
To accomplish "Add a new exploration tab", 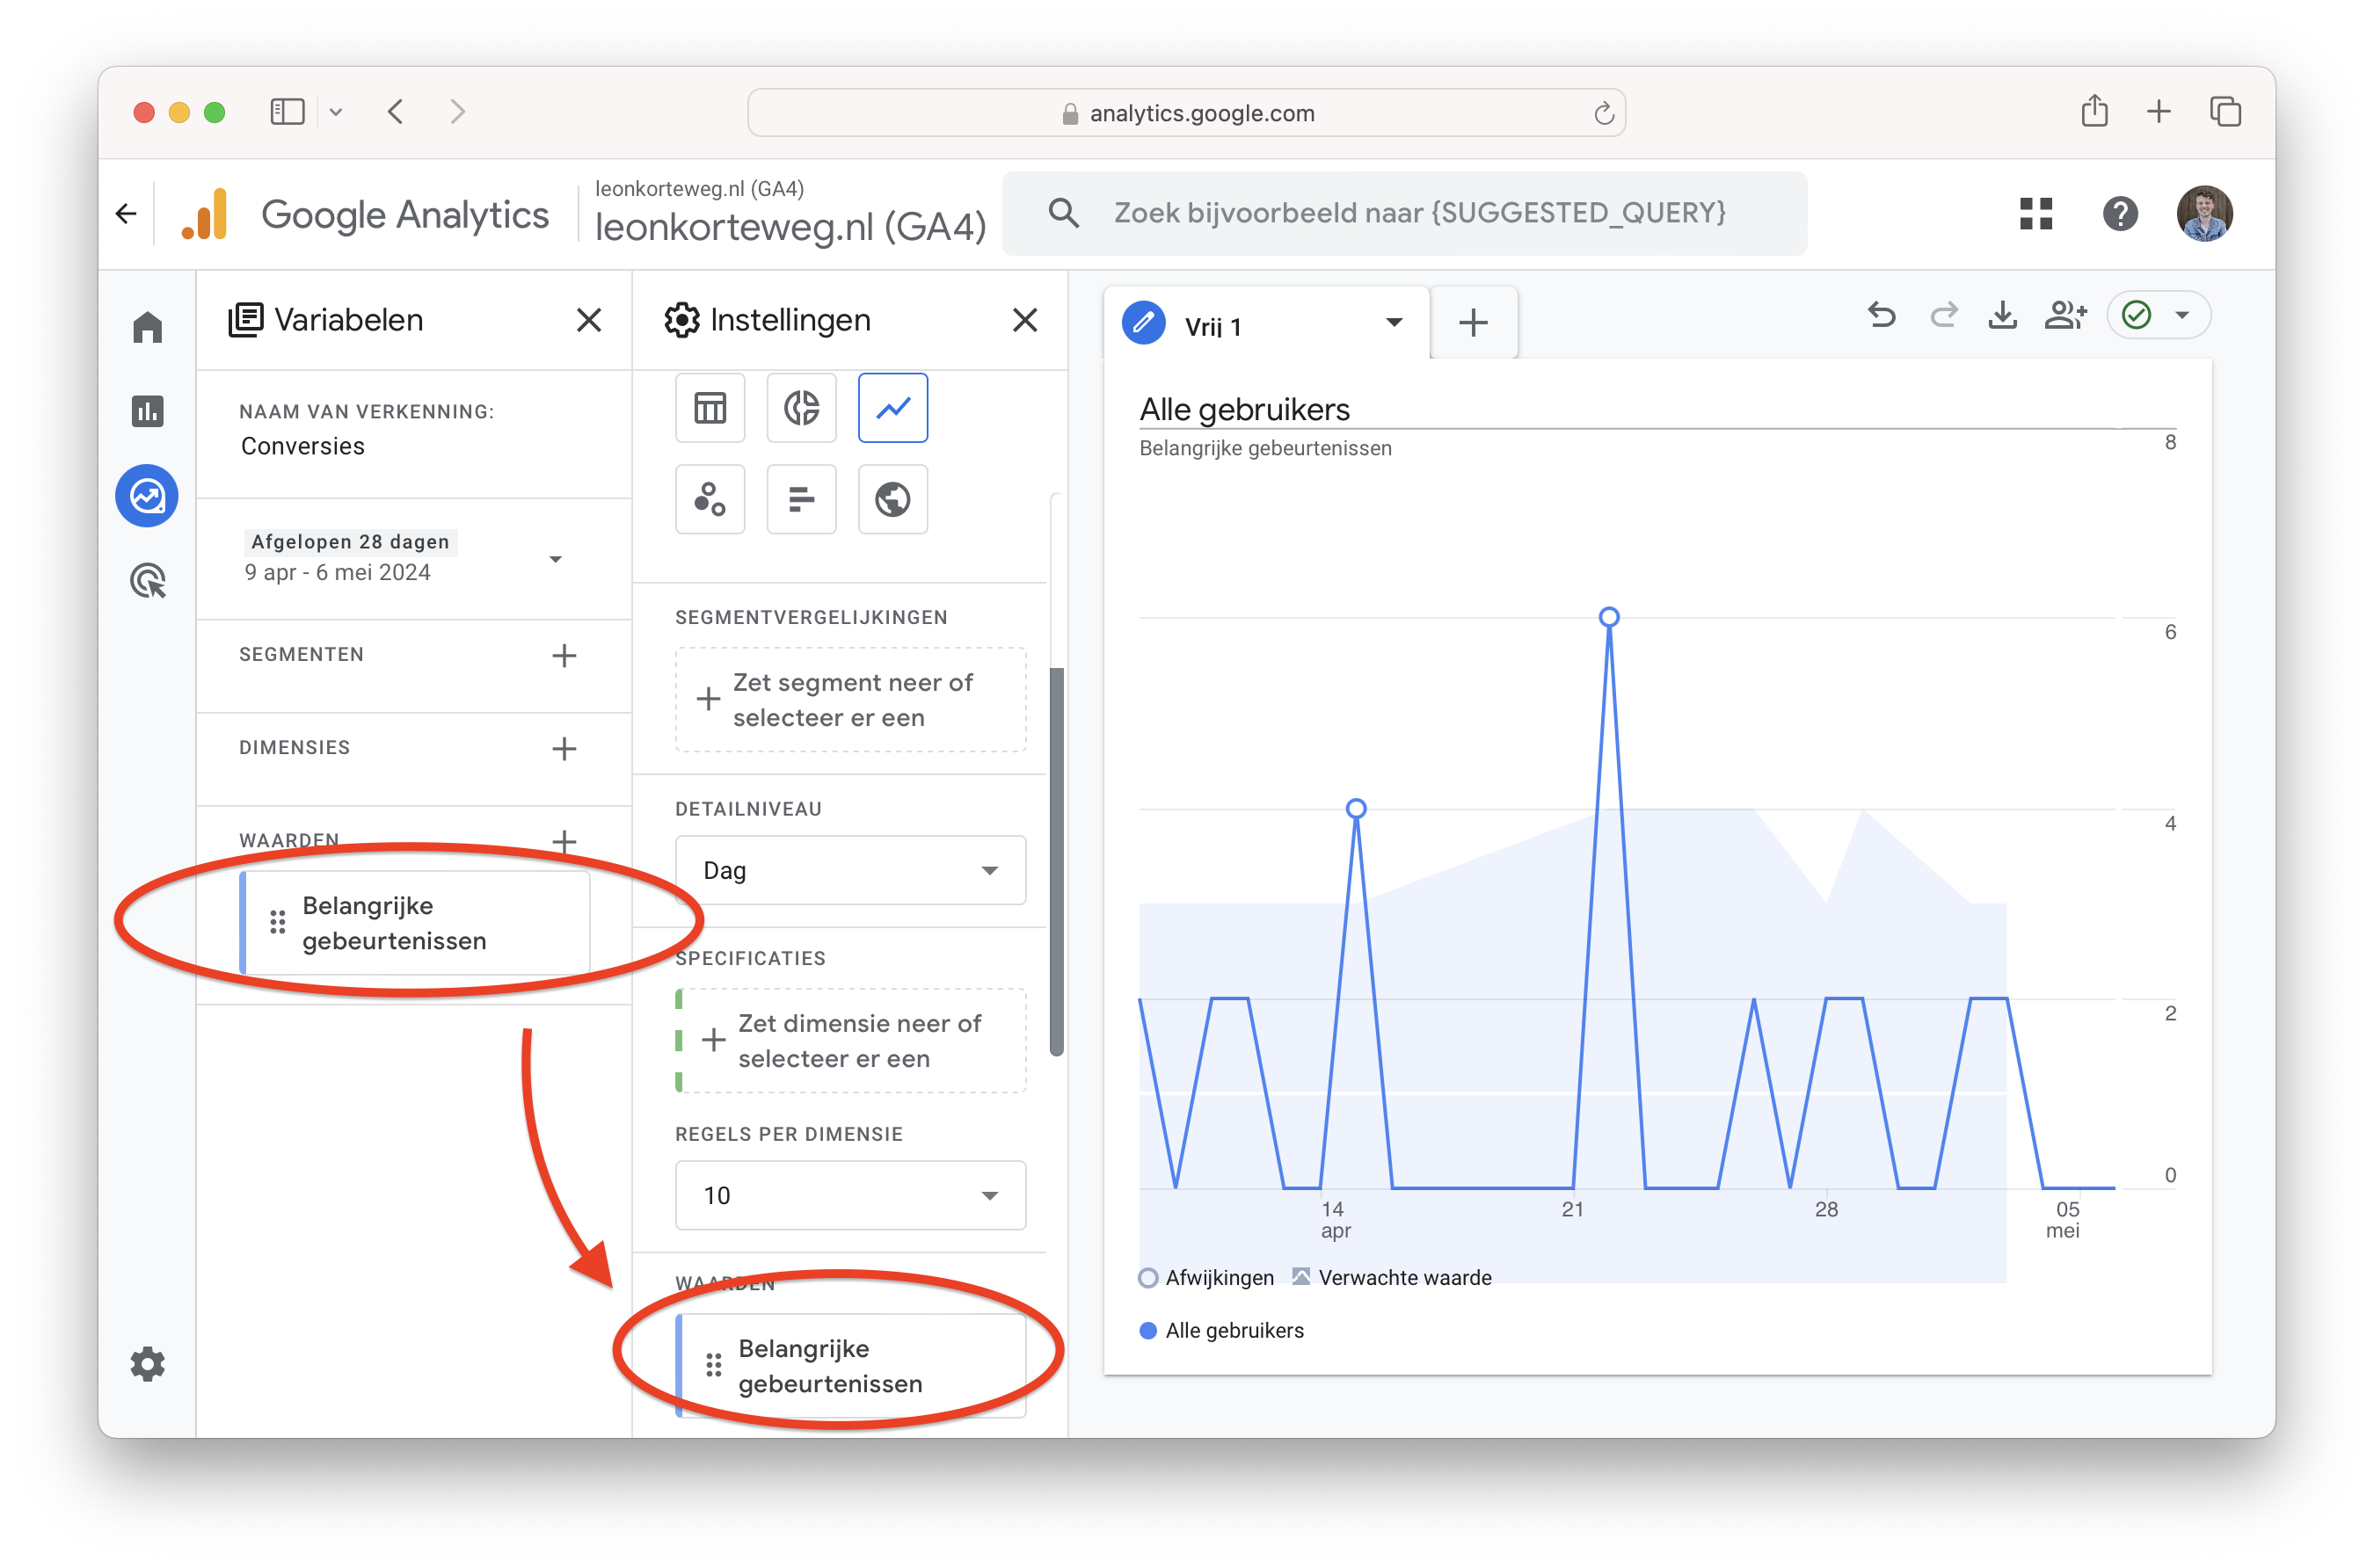I will tap(1474, 323).
